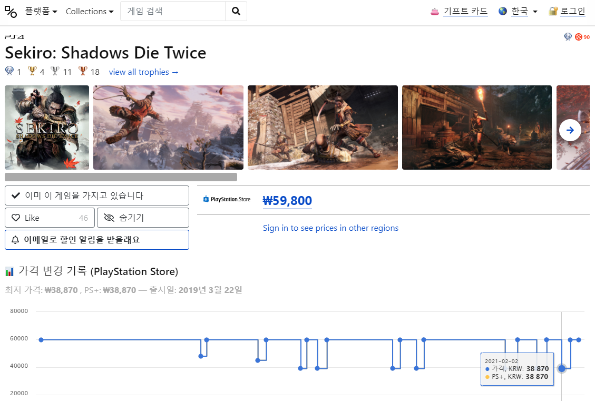Screen dimensions: 595x401
Task: Open the view all trophies link
Action: pyautogui.click(x=144, y=72)
